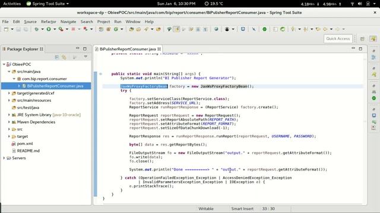Open the Project menu
This screenshot has width=380, height=213.
(x=103, y=21)
